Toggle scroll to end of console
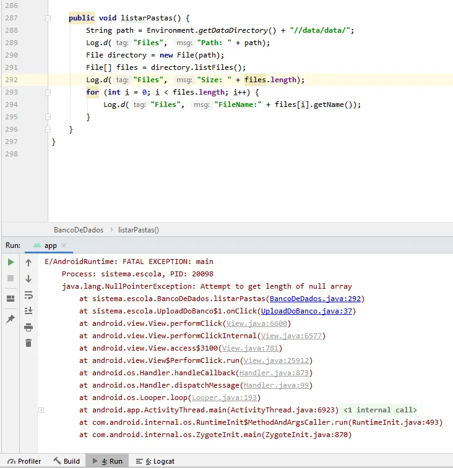This screenshot has width=453, height=468. [x=28, y=311]
